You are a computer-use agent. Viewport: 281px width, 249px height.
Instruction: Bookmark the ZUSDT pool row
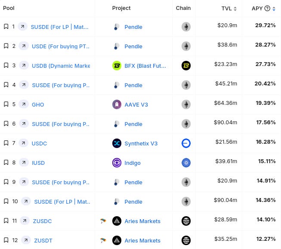(x=6, y=240)
